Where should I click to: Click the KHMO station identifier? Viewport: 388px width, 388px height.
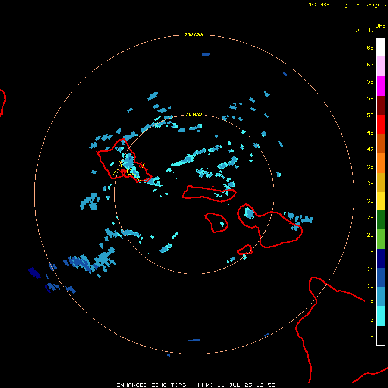(x=205, y=385)
